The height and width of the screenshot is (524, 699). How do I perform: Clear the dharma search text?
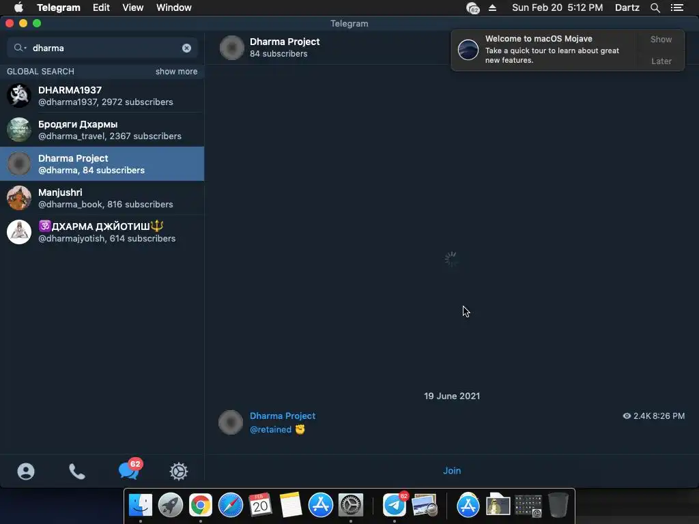coord(187,48)
